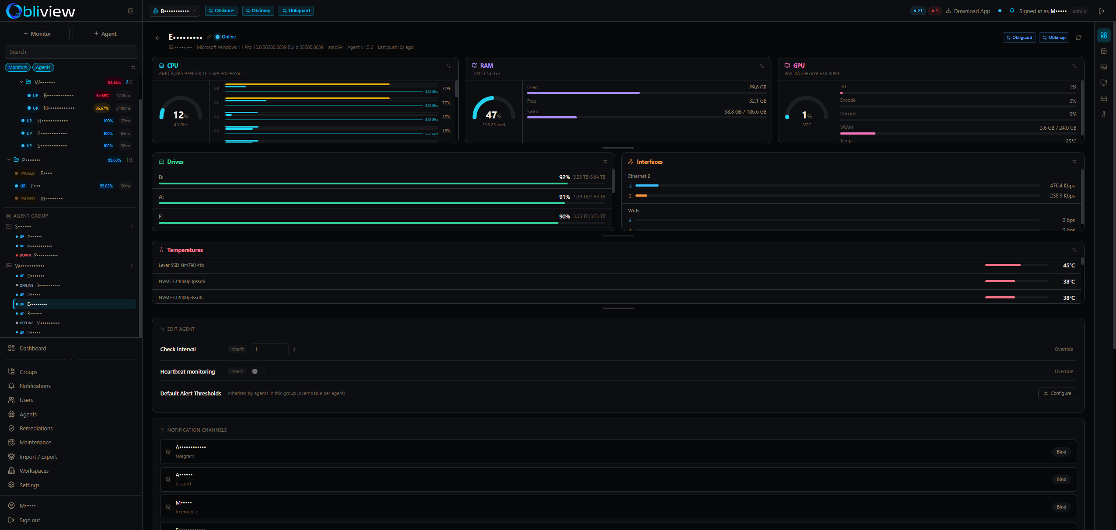Click the sign out icon at top right
Image resolution: width=1116 pixels, height=530 pixels.
pos(1101,10)
